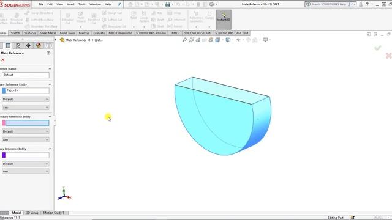
Task: Open the Tools menu
Action: pyautogui.click(x=81, y=4)
